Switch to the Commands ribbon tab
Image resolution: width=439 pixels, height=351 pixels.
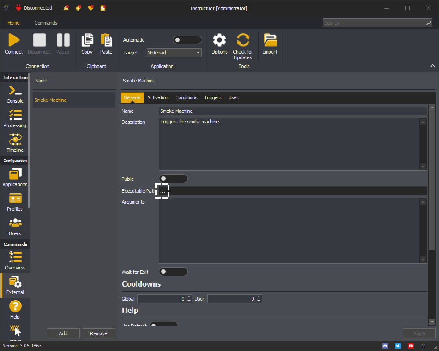[46, 23]
